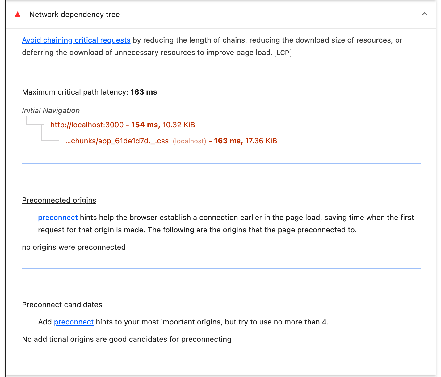Click the (localhost) host label
Viewport: 441px width, 377px height.
[x=189, y=141]
